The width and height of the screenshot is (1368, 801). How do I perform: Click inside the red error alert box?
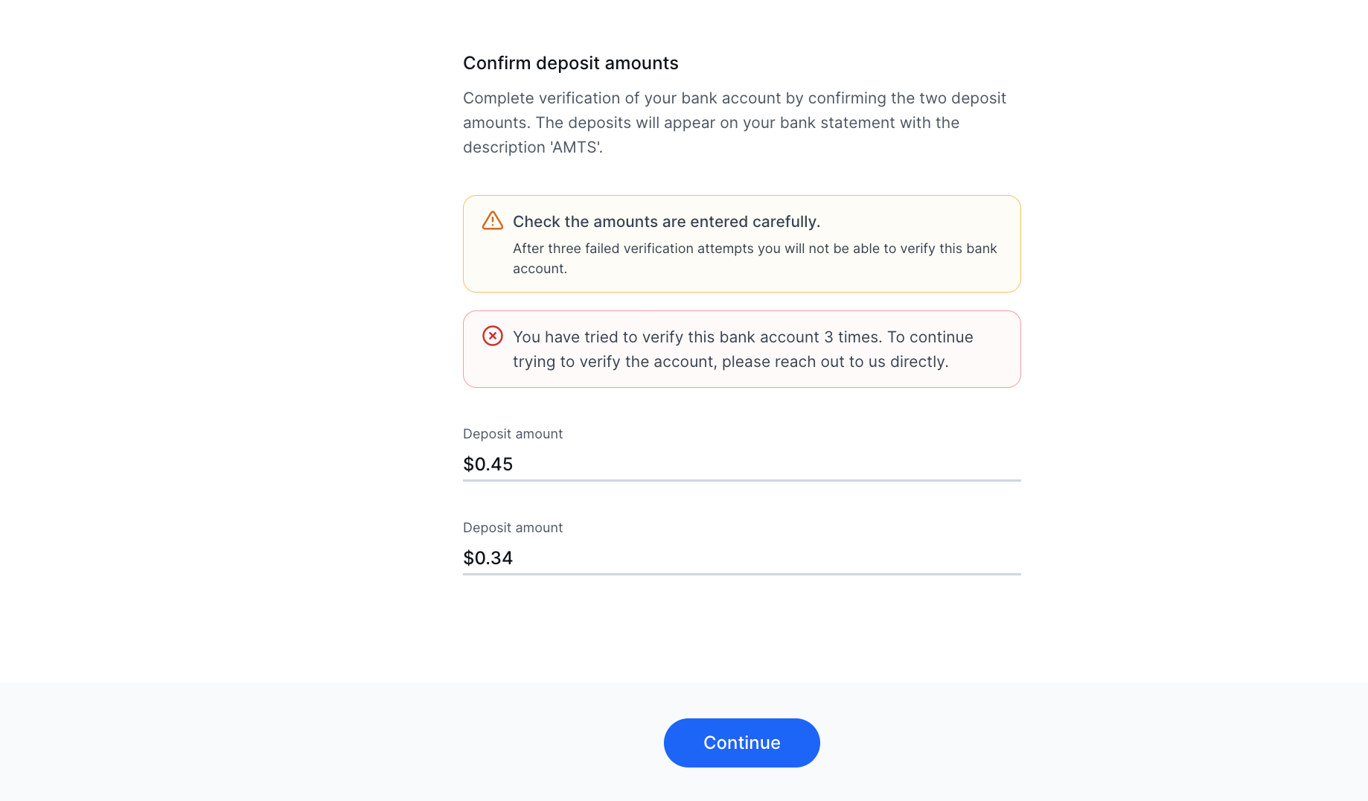point(741,349)
